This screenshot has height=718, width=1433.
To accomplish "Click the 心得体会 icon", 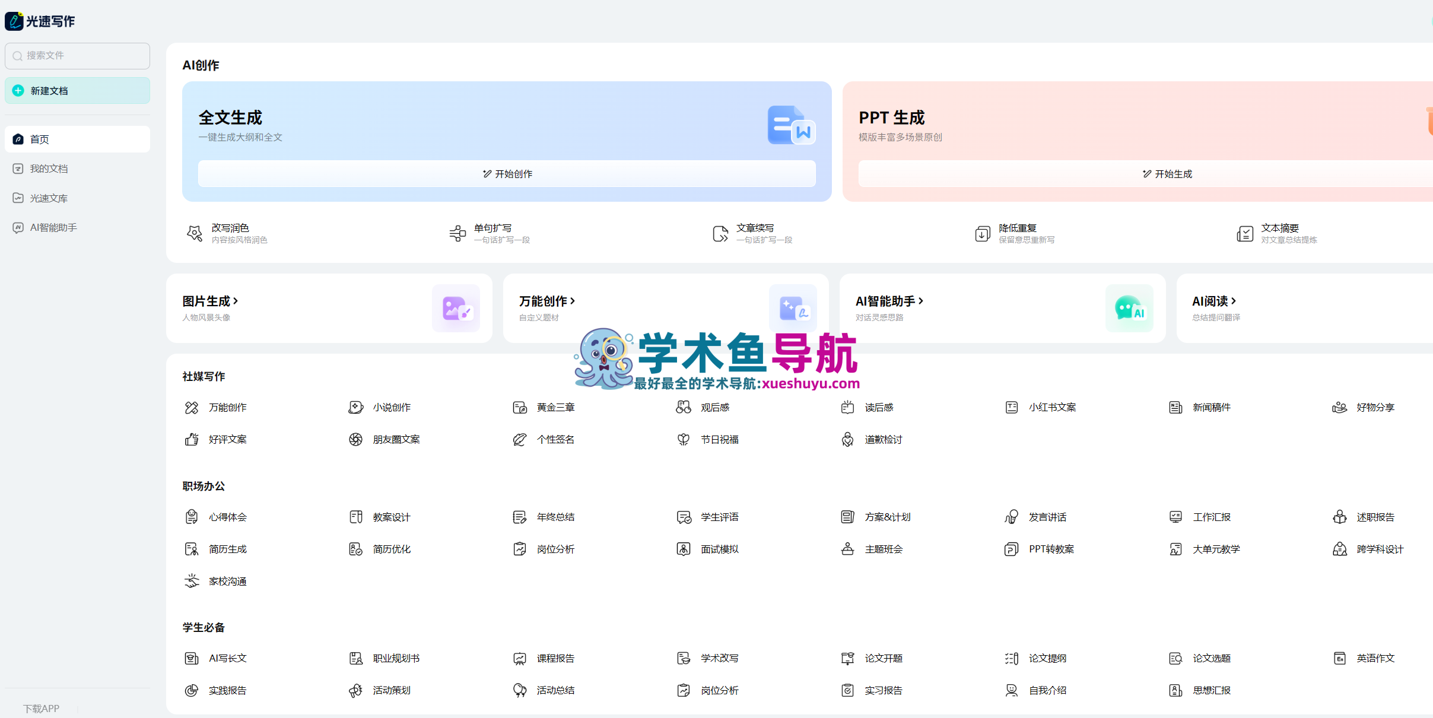I will [x=192, y=517].
